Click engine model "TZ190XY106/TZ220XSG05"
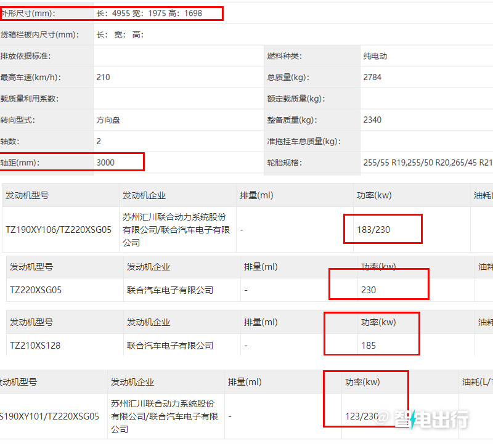The height and width of the screenshot is (446, 493). click(x=59, y=230)
